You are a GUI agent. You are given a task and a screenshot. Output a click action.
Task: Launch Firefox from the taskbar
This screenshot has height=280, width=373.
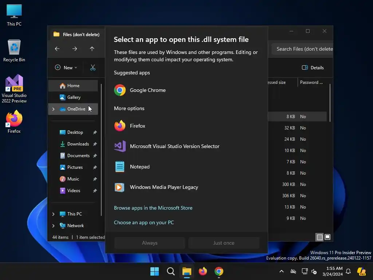[x=203, y=271]
